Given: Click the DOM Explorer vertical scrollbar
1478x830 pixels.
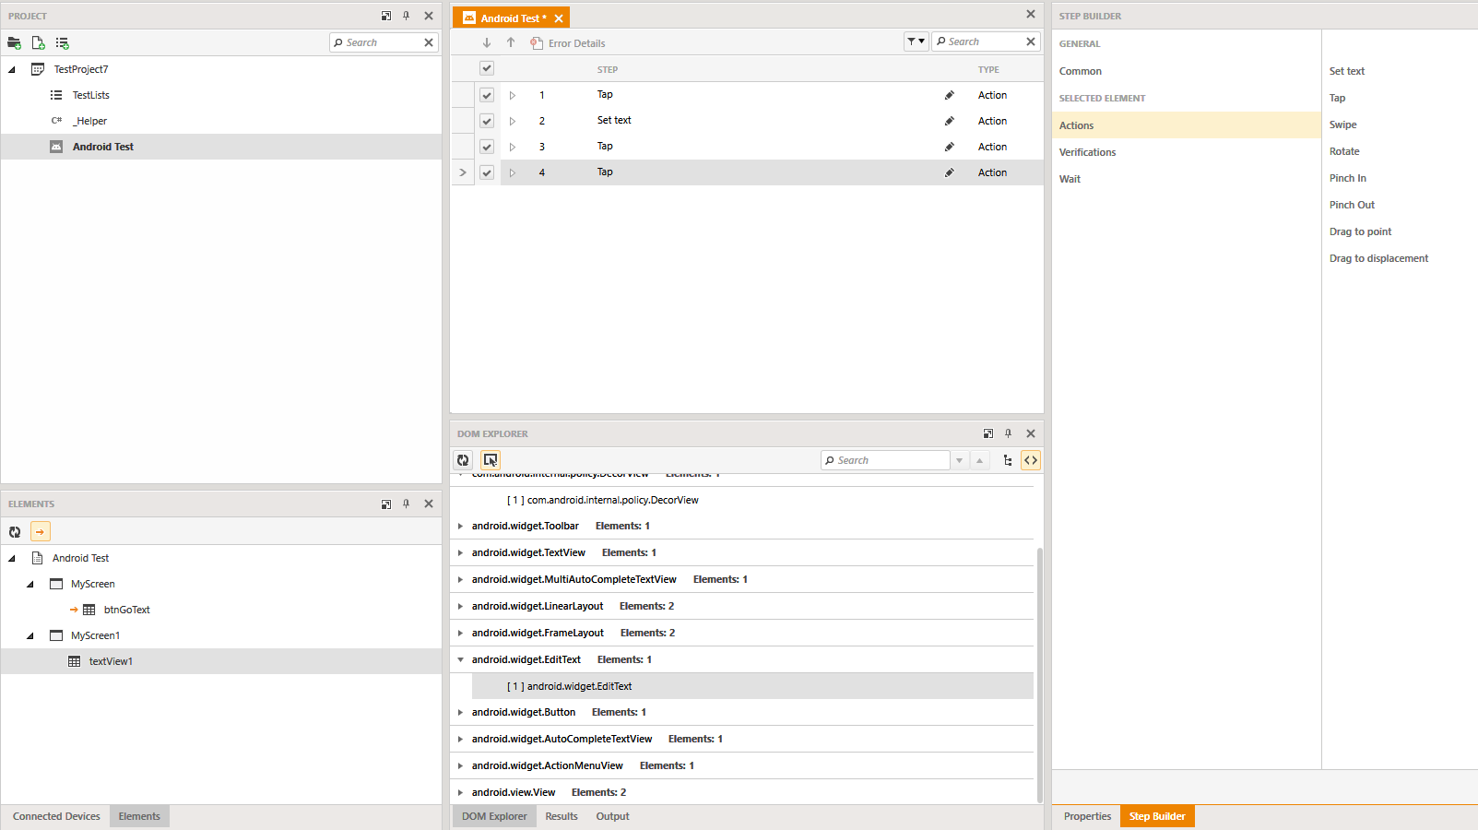Looking at the screenshot, I should pos(1039,673).
